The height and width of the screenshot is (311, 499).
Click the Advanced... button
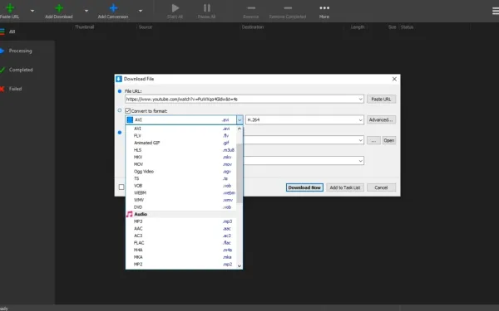click(381, 119)
